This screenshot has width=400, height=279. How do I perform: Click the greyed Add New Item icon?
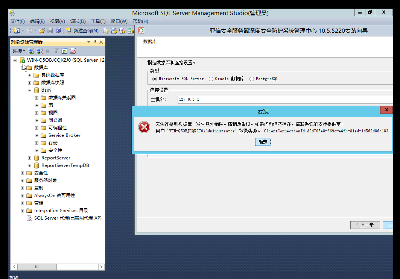click(30, 30)
